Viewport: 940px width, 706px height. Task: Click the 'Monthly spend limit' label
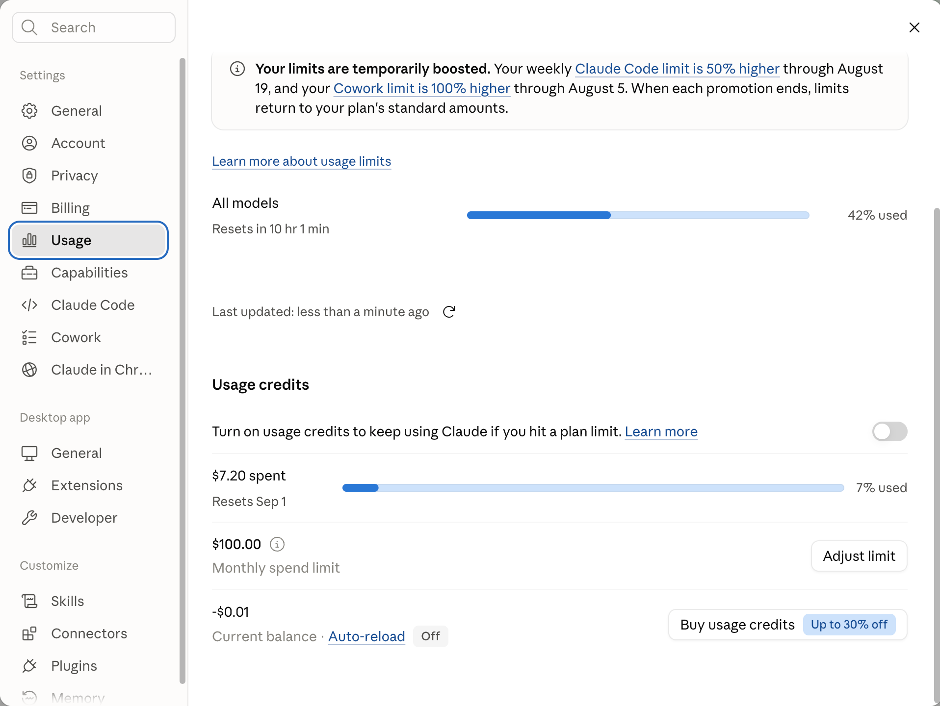tap(276, 568)
